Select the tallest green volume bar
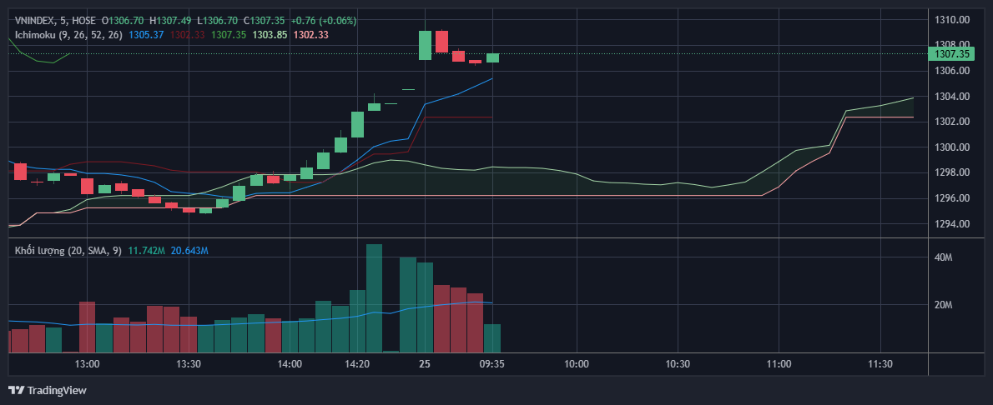Screen dimensions: 993x405 pos(375,298)
